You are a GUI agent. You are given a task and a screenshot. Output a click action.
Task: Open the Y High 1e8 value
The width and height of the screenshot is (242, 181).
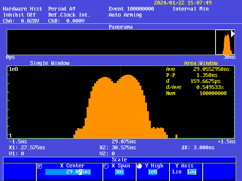[x=152, y=172]
